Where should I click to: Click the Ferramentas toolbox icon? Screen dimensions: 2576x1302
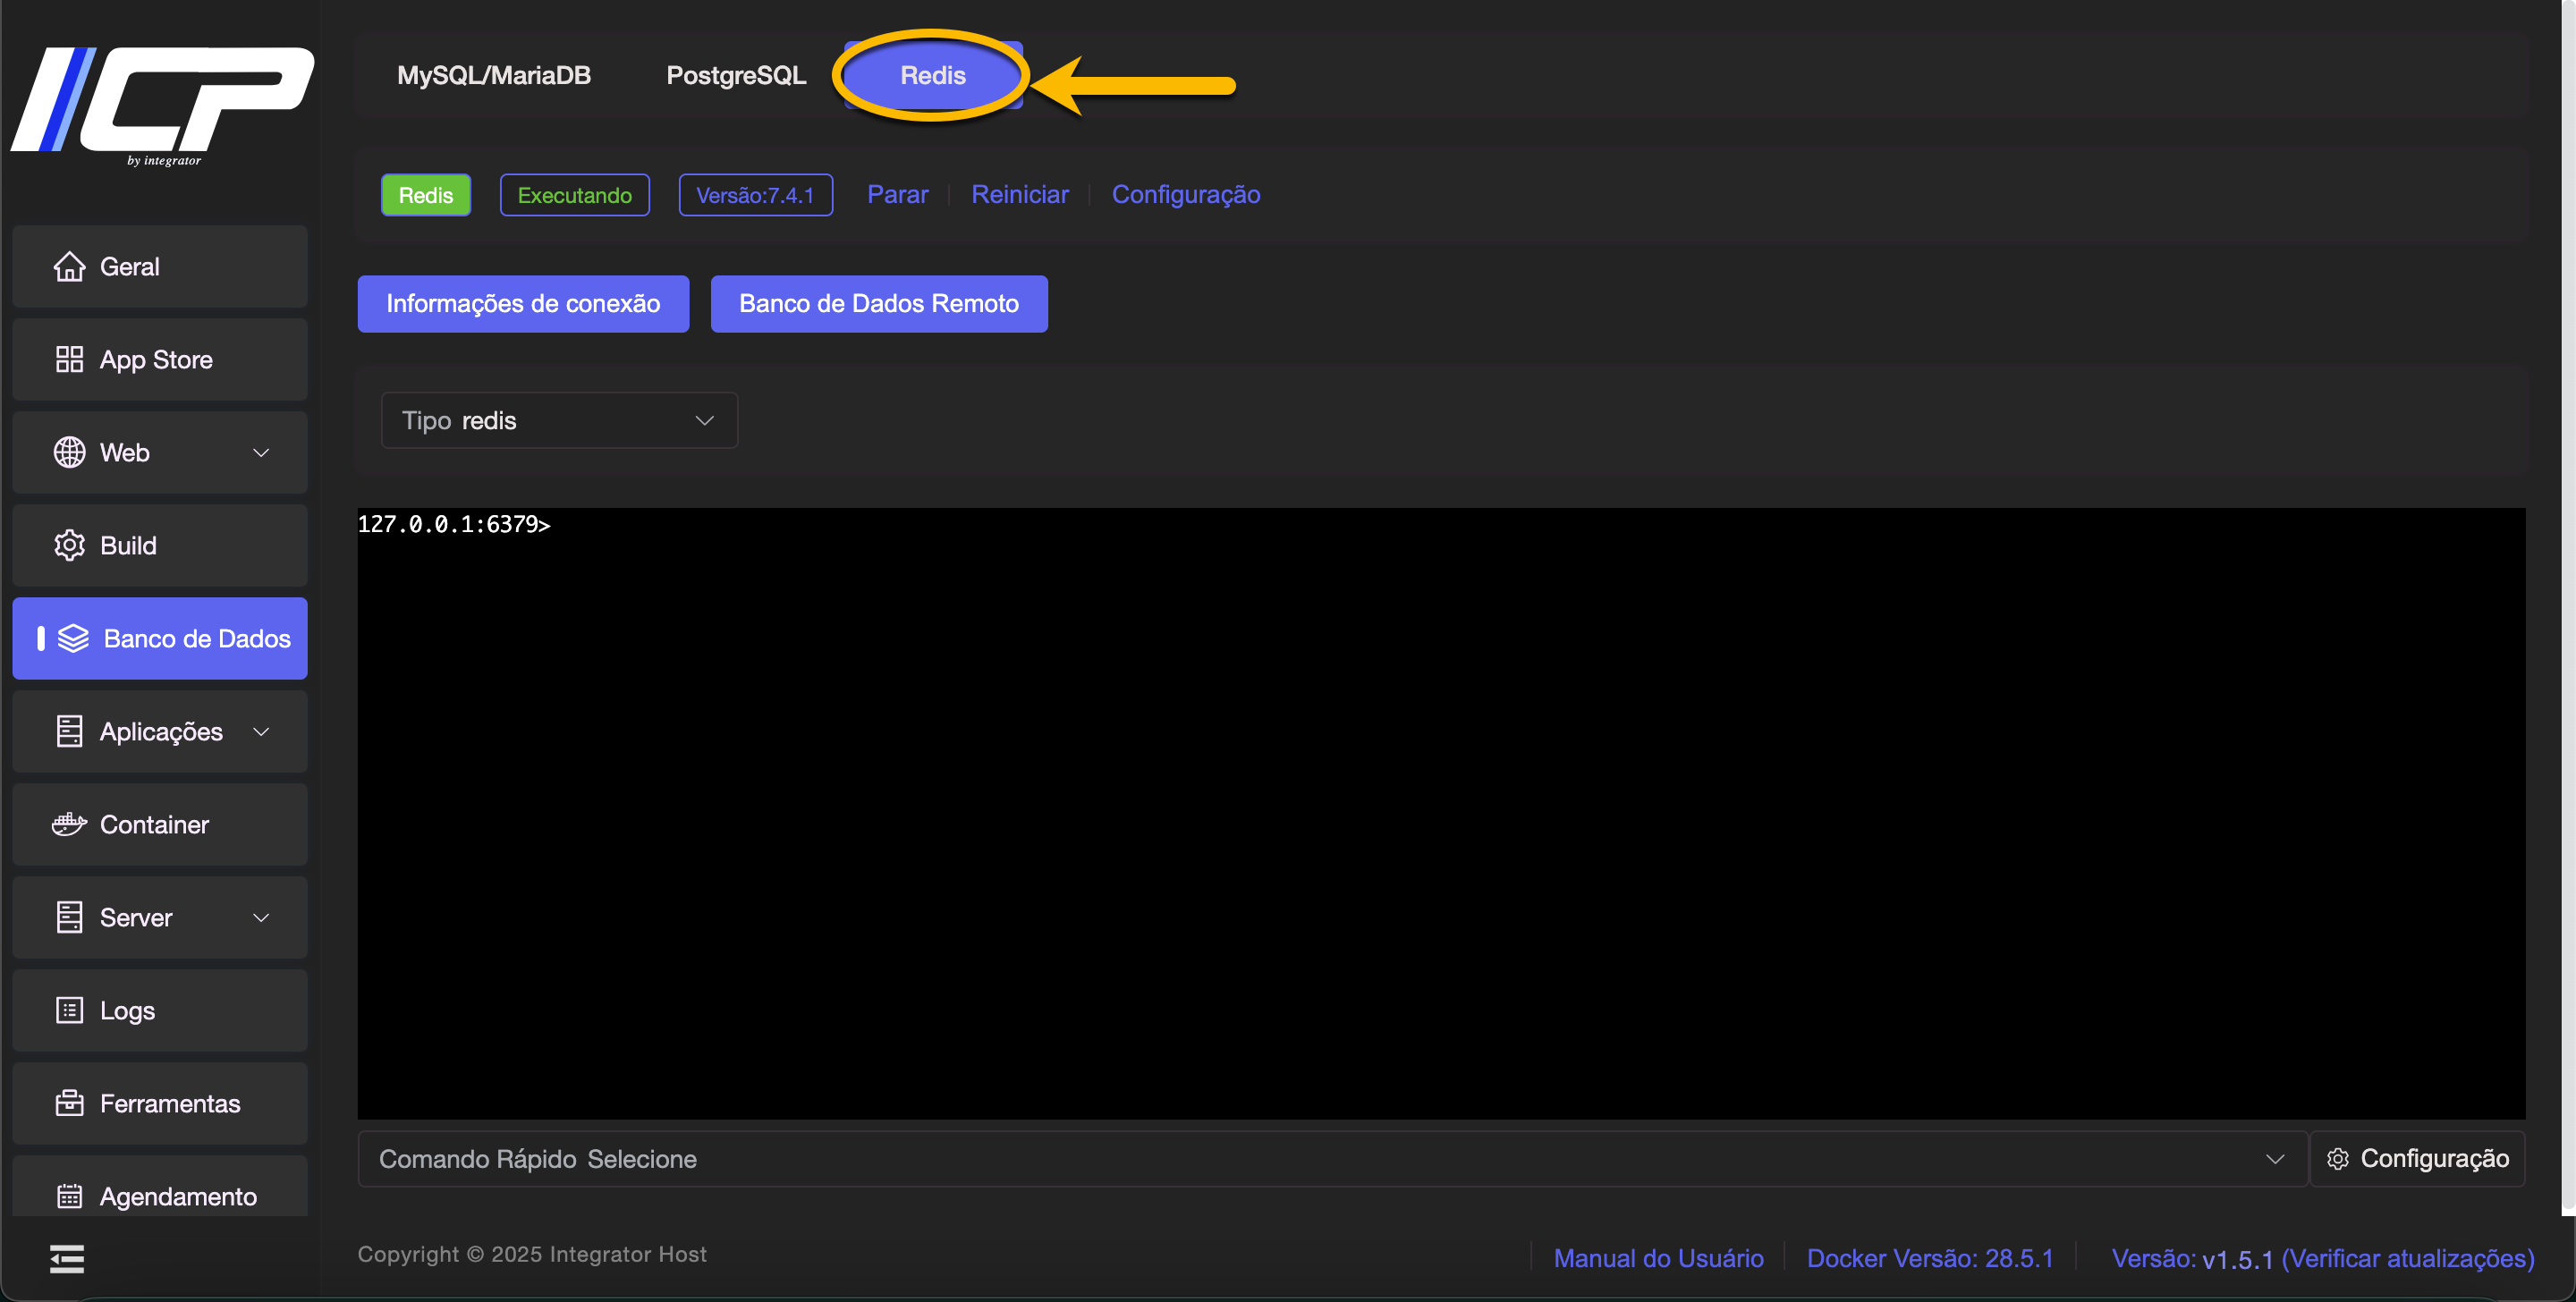tap(69, 1103)
